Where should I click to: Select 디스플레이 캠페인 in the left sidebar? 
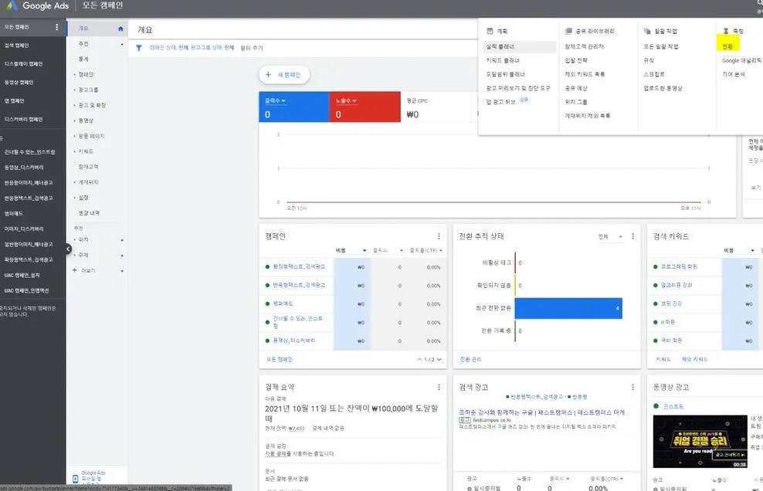click(23, 64)
